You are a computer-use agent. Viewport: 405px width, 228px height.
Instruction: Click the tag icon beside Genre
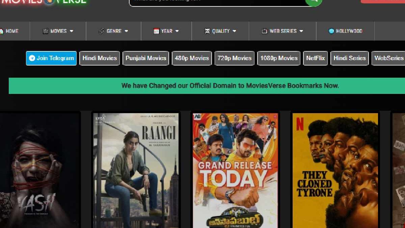(x=102, y=31)
